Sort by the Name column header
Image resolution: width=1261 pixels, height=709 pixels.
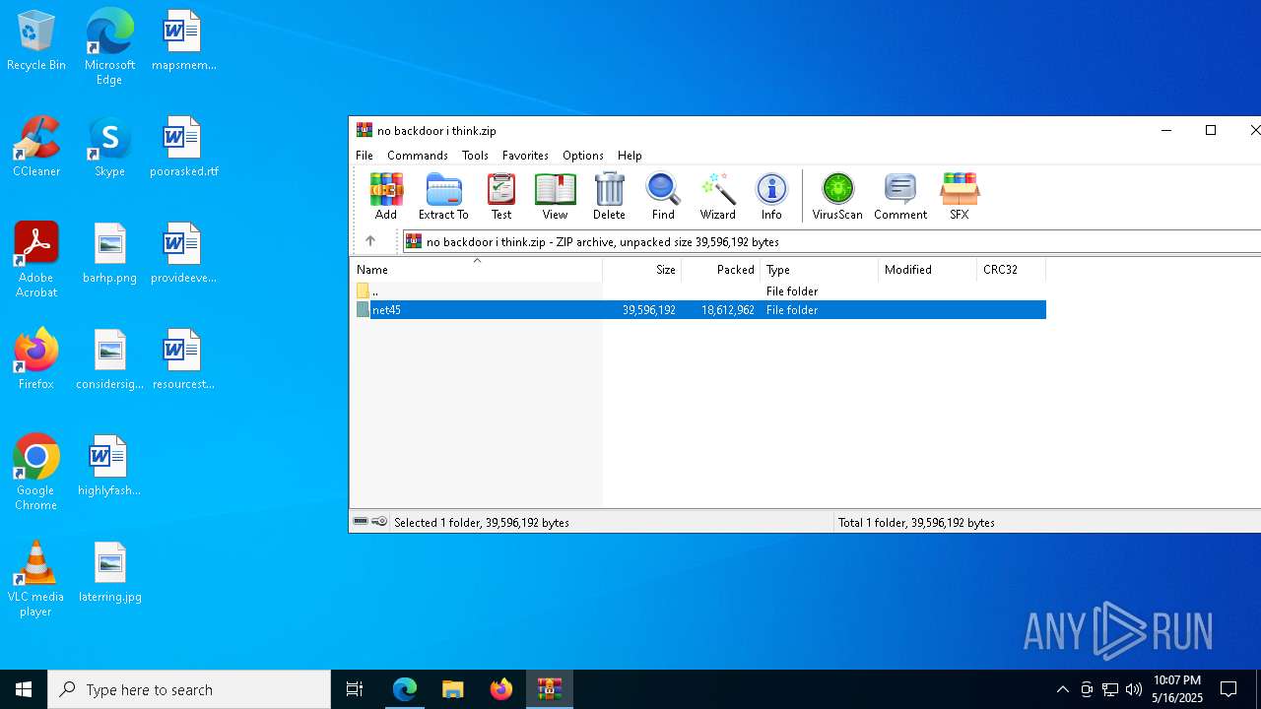point(477,270)
